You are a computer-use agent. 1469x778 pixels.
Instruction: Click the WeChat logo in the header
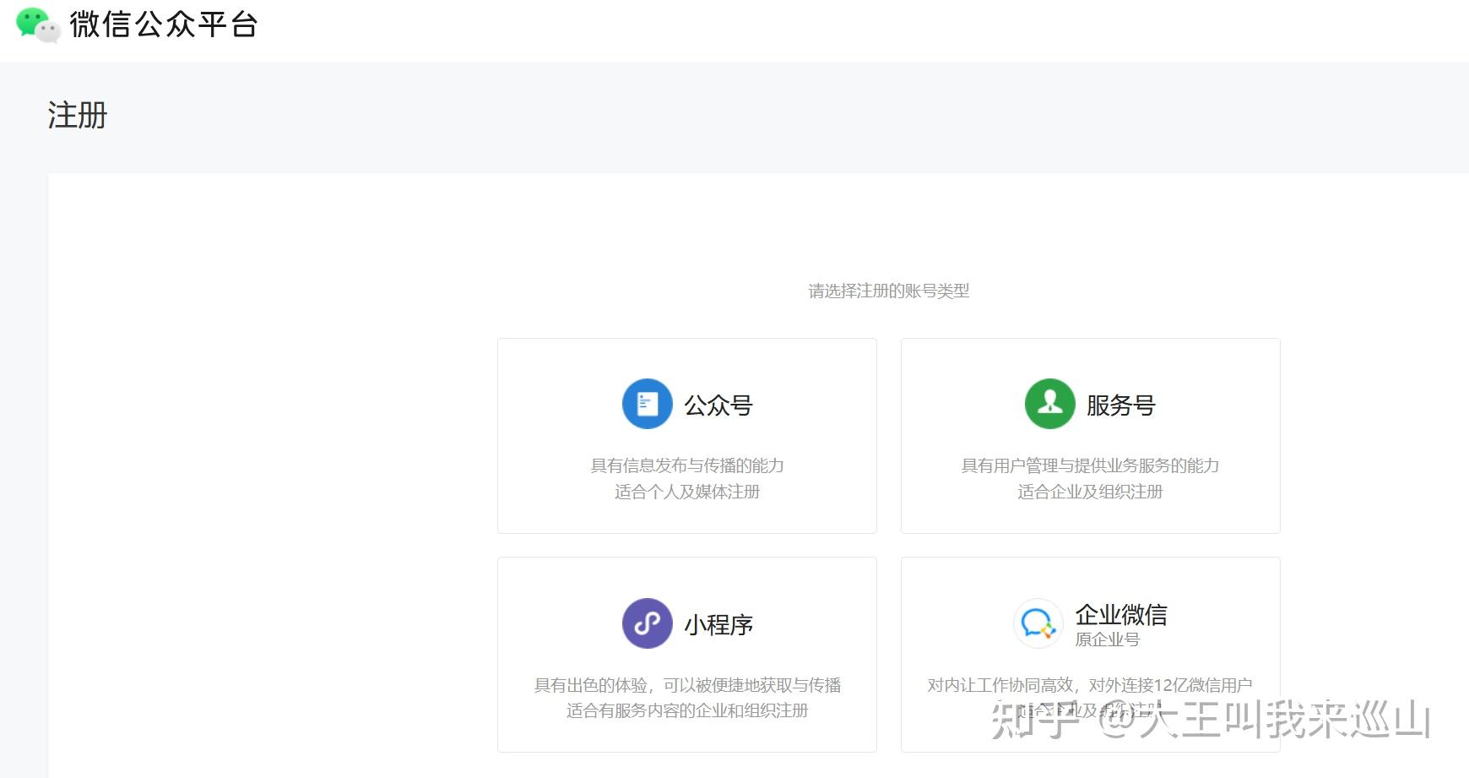(38, 24)
